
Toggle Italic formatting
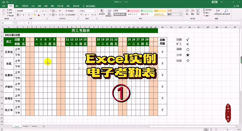(21, 15)
